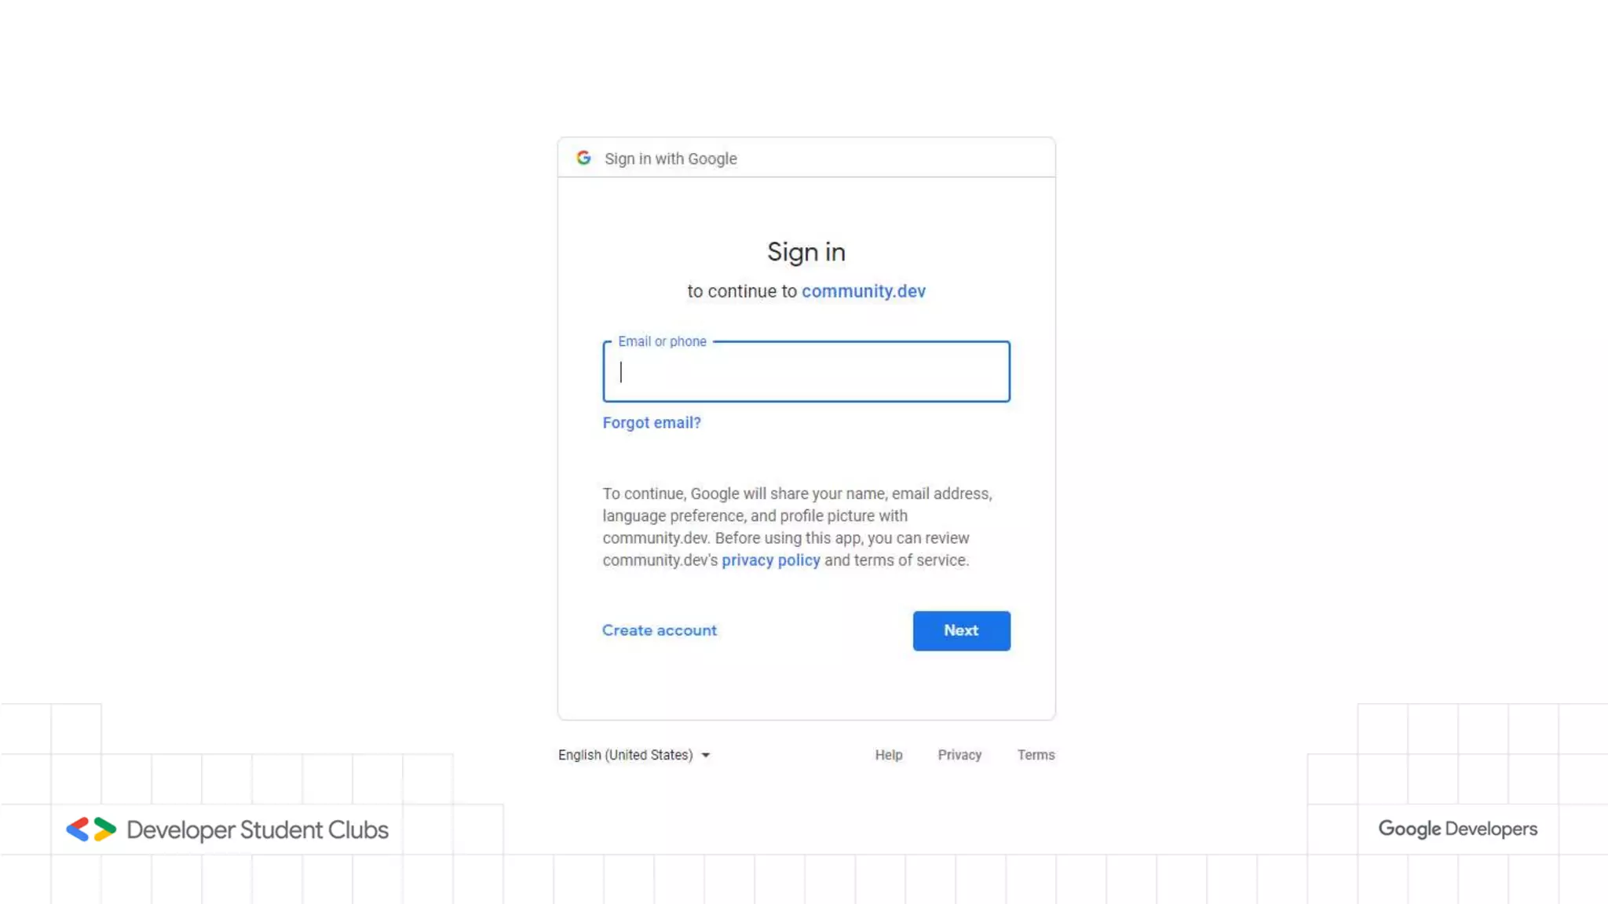Screen dimensions: 1608x904
Task: Click the Developer Student Clubs wordmark text
Action: point(258,829)
